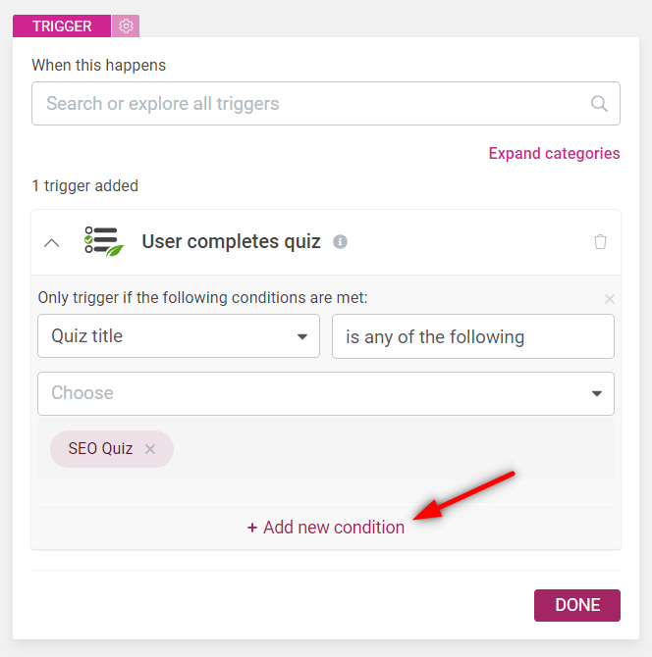Click the 'When this happens' label
Image resolution: width=652 pixels, height=657 pixels.
98,66
